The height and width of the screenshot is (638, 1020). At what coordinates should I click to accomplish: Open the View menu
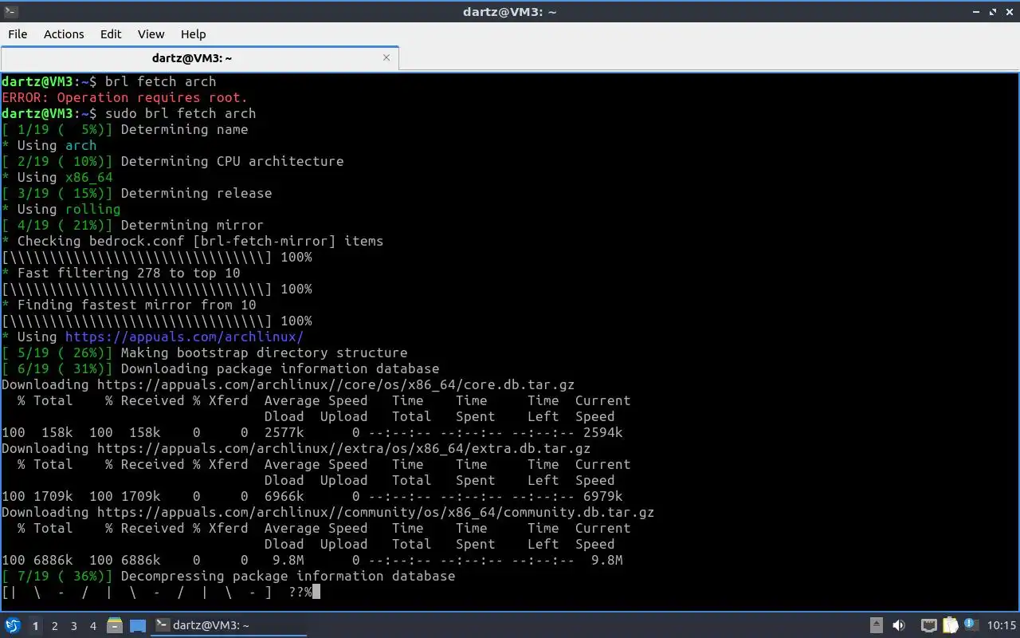tap(151, 33)
